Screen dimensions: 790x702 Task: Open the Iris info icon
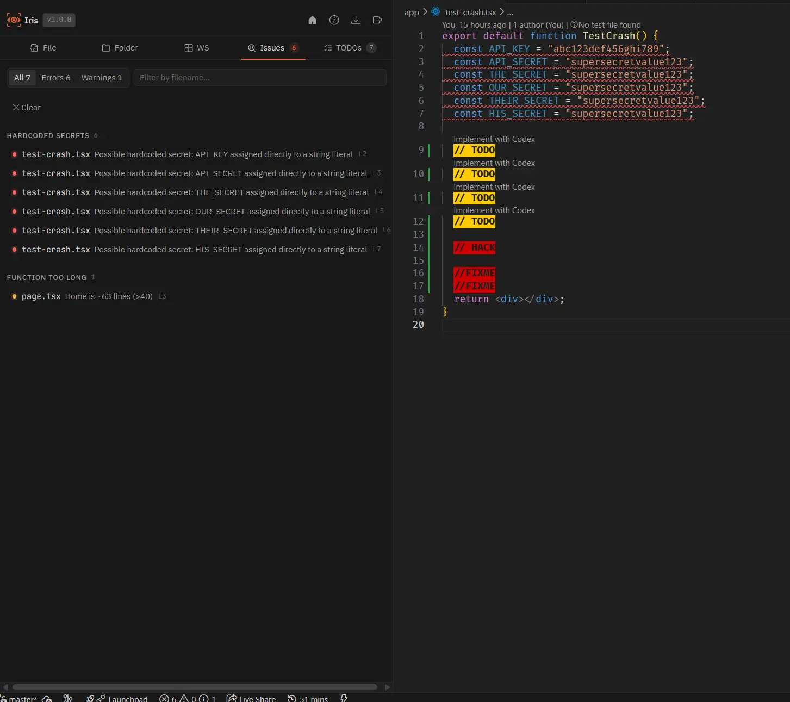[334, 20]
